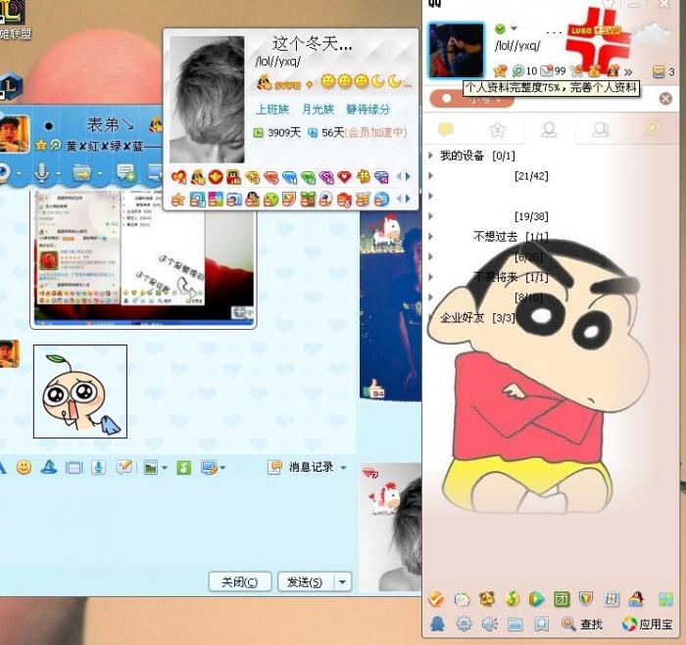Viewport: 686px width, 645px height.
Task: Open send picture dropdown arrow
Action: coord(165,468)
